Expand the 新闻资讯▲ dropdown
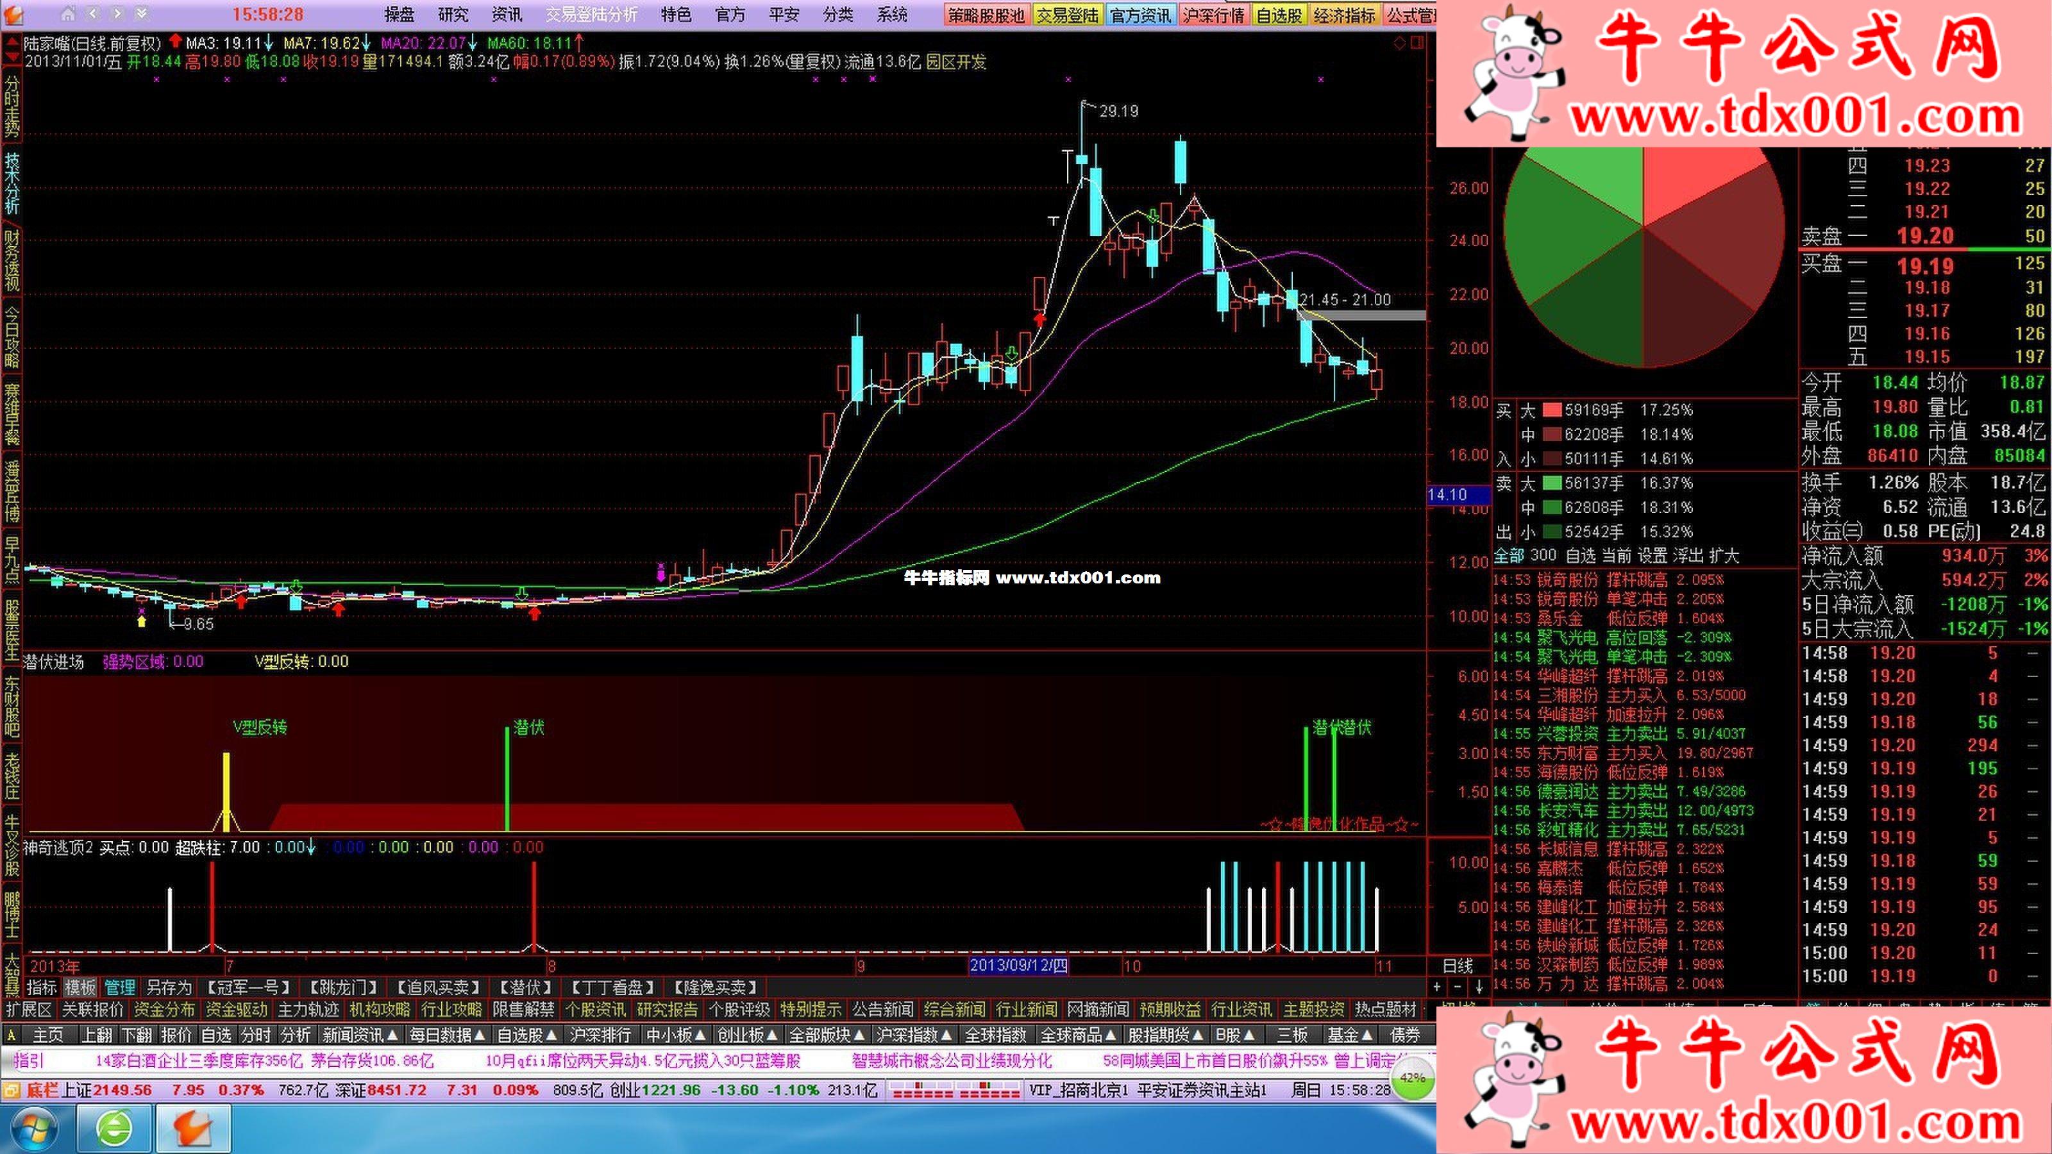 click(360, 1035)
